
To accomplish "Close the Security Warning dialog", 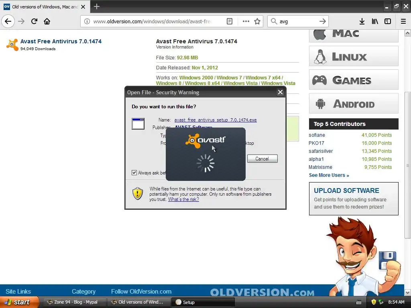I will point(280,92).
